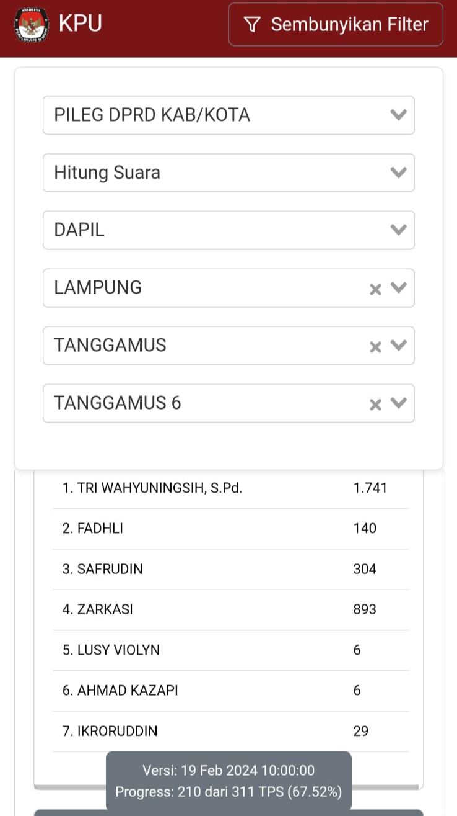
Task: Clear the TANGGAMUS 6 dapil selection
Action: tap(375, 405)
